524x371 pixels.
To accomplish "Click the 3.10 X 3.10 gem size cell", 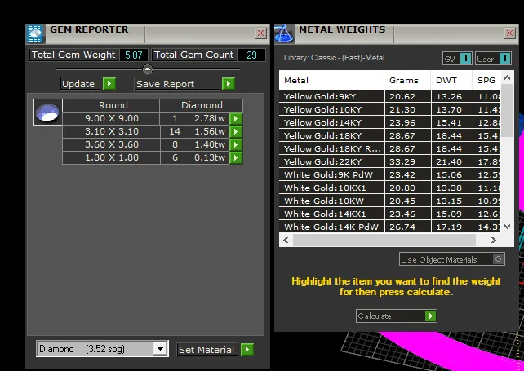I will click(x=111, y=131).
